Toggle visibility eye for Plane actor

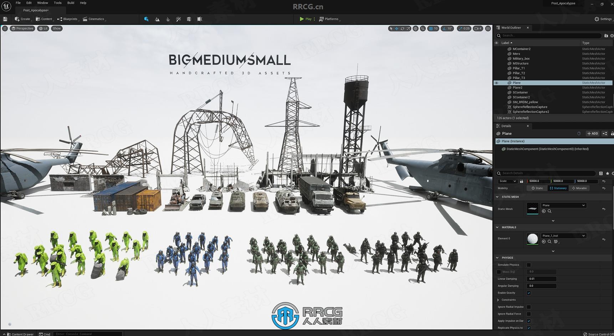click(496, 83)
